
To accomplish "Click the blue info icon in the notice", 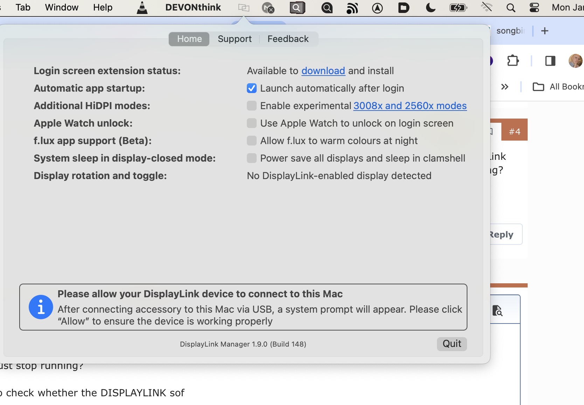I will tap(41, 307).
